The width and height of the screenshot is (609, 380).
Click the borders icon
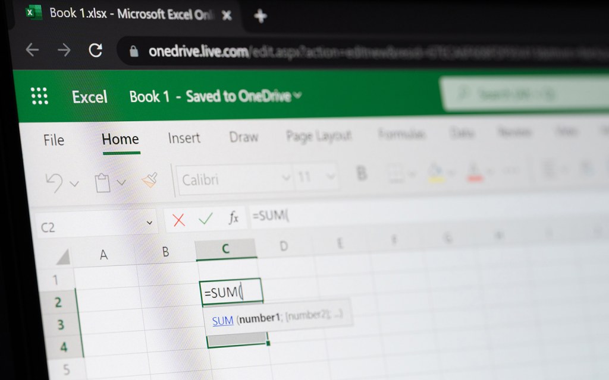pos(395,173)
